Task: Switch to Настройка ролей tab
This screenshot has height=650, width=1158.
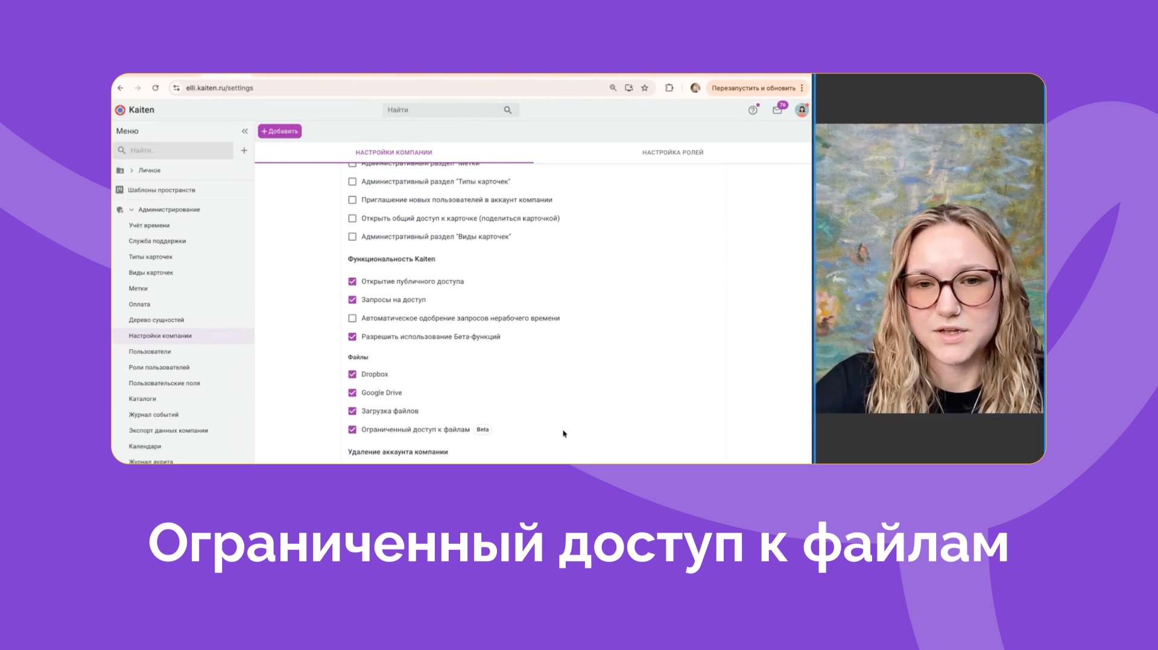Action: click(x=672, y=153)
